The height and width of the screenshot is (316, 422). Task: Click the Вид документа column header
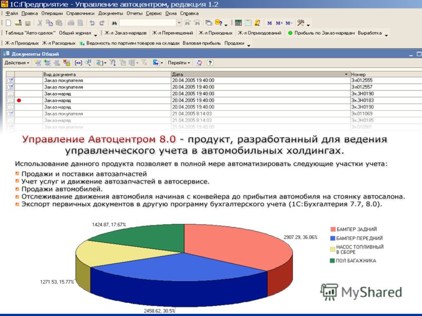[x=107, y=74]
